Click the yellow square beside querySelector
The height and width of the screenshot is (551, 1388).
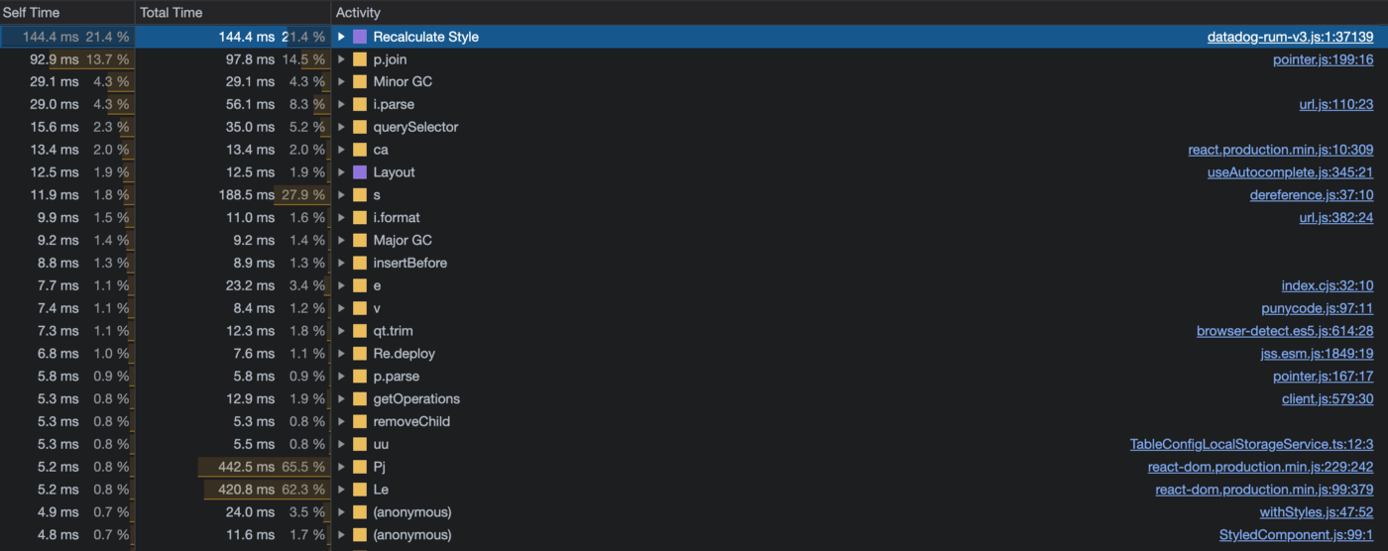coord(360,127)
